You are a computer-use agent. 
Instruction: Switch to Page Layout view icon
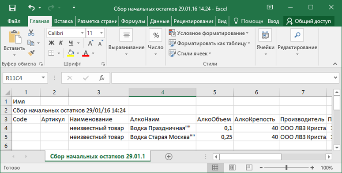tap(232, 167)
